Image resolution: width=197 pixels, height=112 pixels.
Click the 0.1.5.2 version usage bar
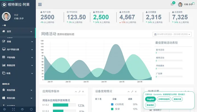pos(64,105)
